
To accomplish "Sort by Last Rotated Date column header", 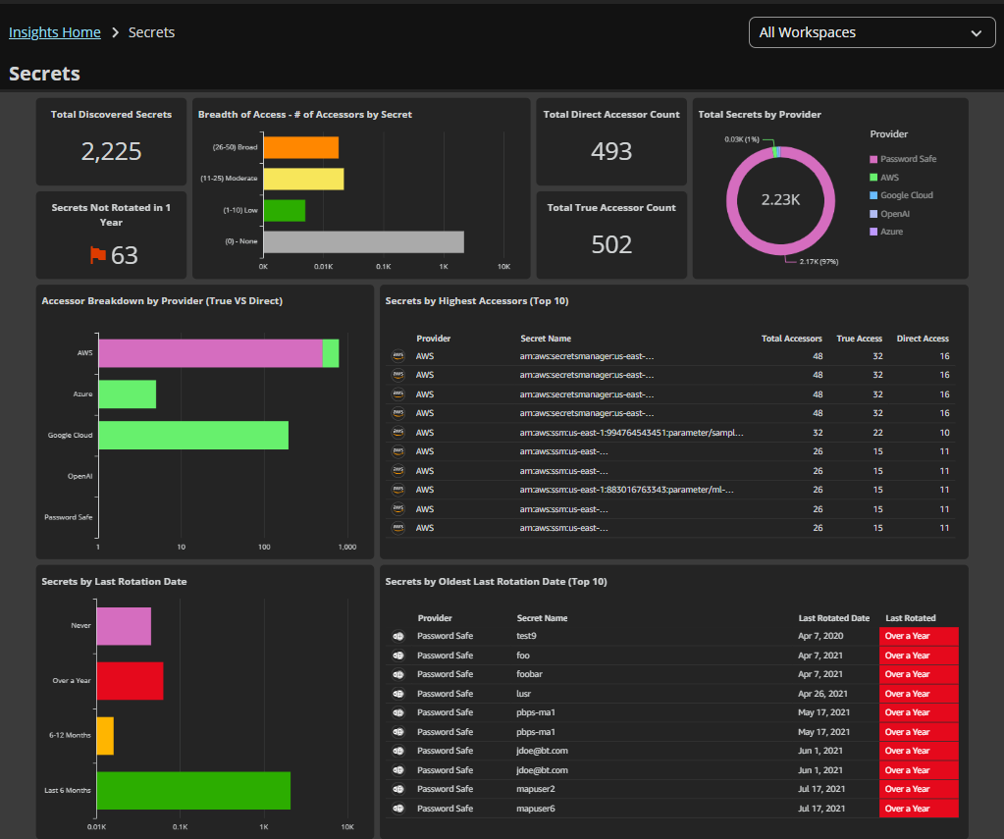I will tap(833, 618).
